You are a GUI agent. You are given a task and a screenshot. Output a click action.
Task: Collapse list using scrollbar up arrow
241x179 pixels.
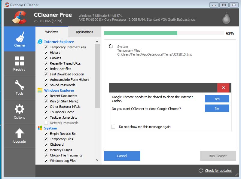(x=97, y=42)
